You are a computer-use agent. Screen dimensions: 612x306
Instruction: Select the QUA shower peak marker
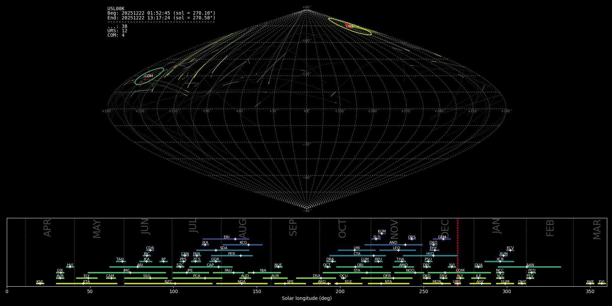click(x=478, y=267)
